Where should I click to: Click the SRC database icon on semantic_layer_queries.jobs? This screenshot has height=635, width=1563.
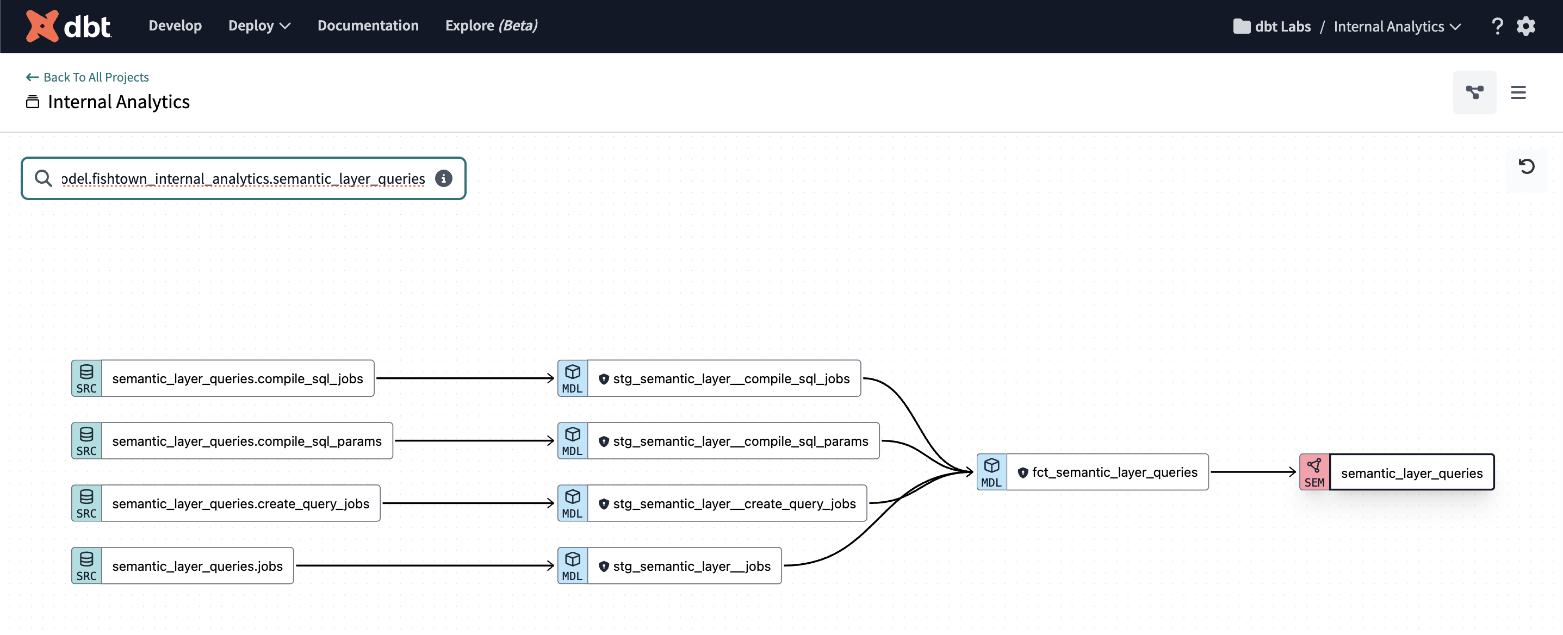pos(86,565)
